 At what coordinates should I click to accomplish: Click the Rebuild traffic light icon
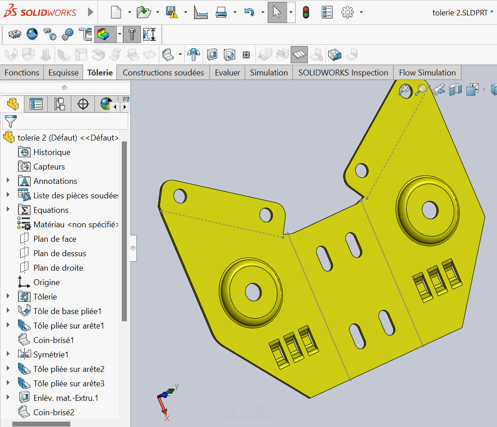point(306,12)
